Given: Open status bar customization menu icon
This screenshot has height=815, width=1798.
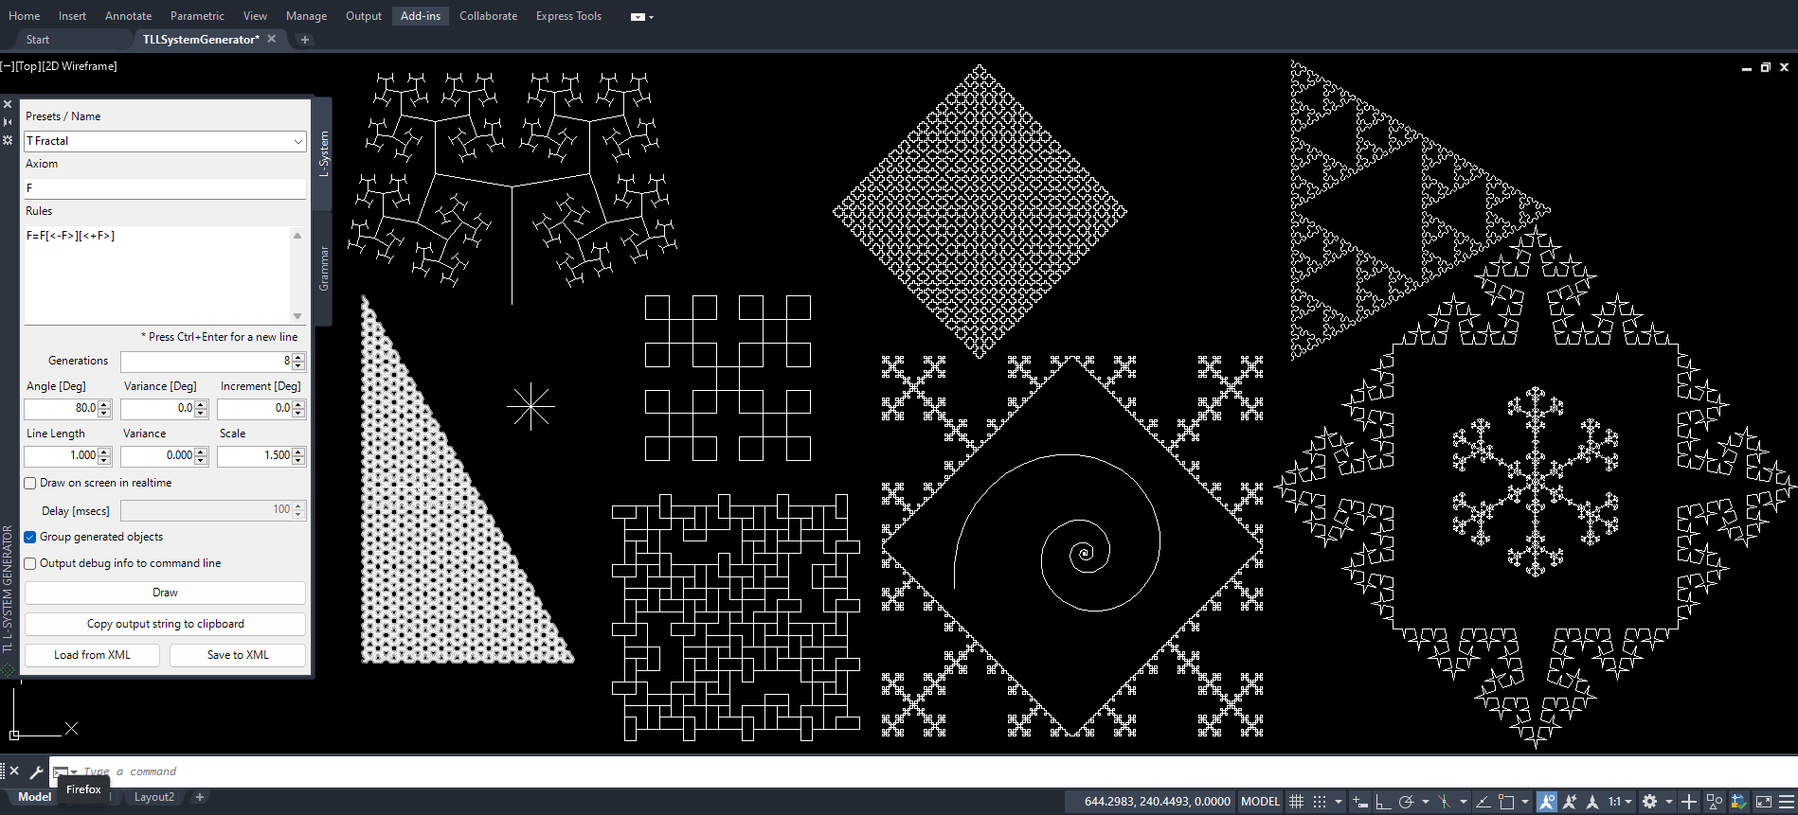Looking at the screenshot, I should click(1787, 801).
